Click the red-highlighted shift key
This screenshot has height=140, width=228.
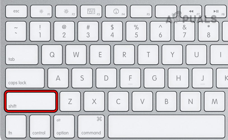(31, 101)
